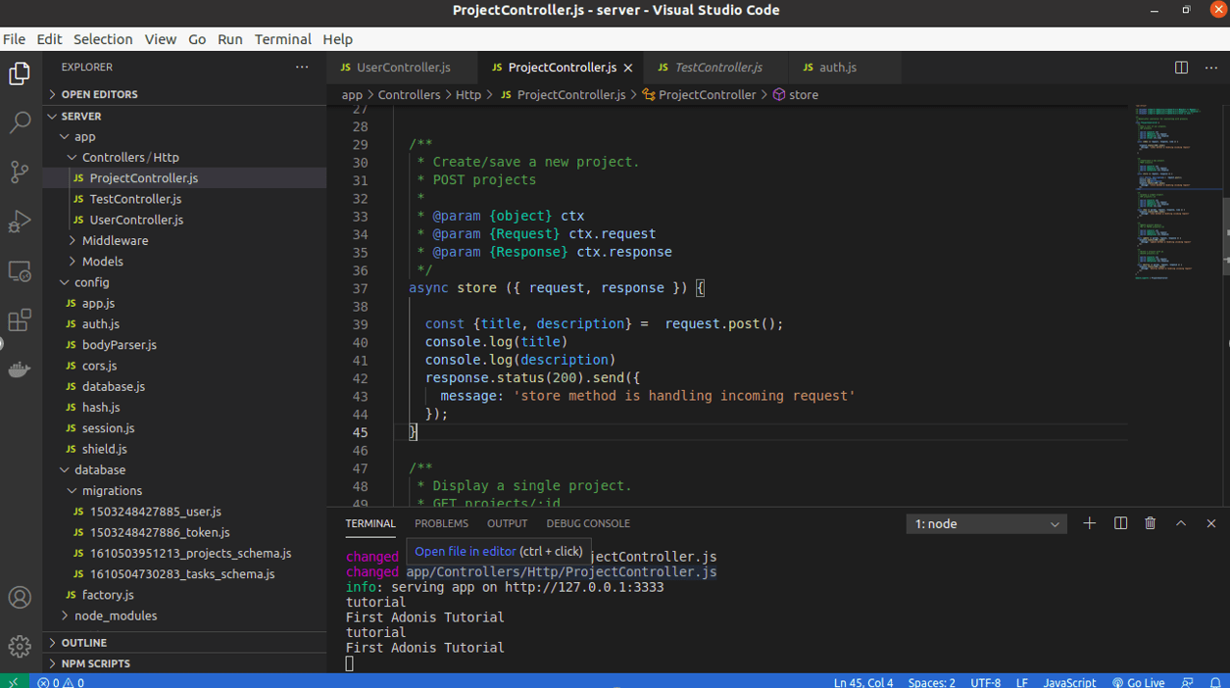Open the Docker view icon
This screenshot has width=1230, height=688.
(x=20, y=369)
